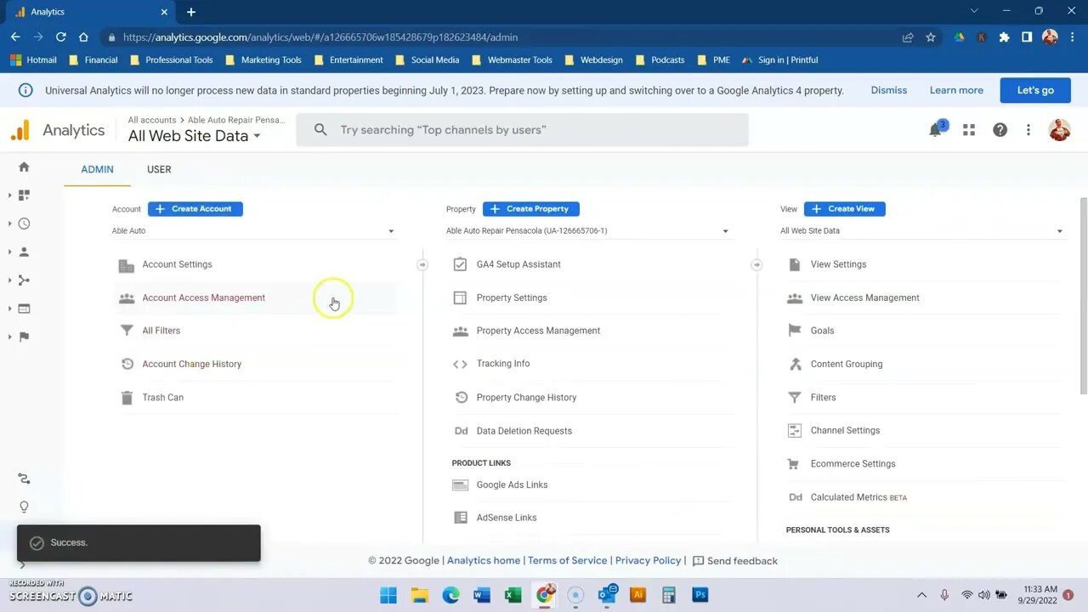
Task: Open Audience person icon in sidebar
Action: (x=24, y=252)
